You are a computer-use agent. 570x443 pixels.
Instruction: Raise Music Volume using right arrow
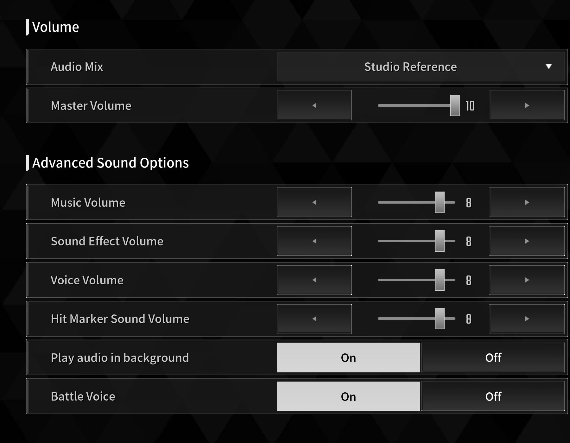(527, 202)
